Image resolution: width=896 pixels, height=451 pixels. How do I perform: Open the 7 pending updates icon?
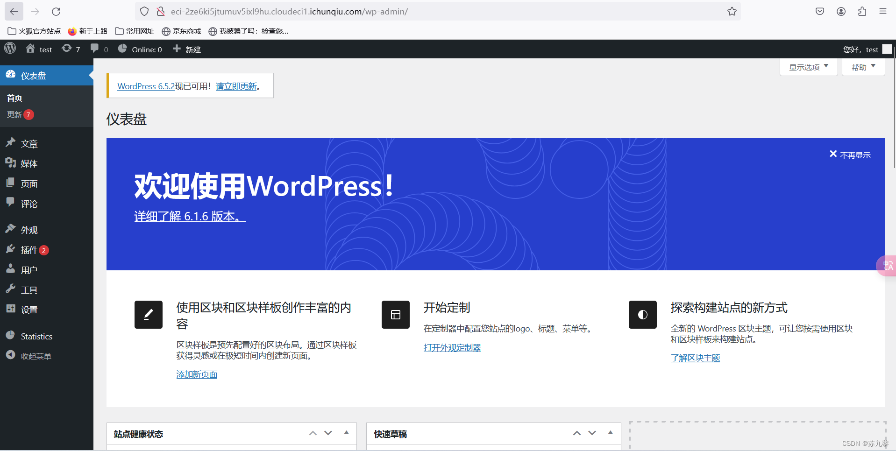(x=71, y=49)
